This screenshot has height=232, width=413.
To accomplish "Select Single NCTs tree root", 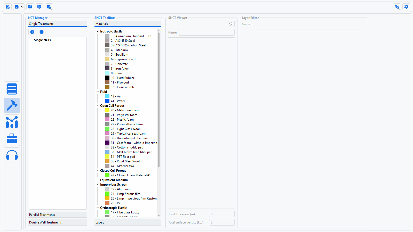I will pyautogui.click(x=42, y=40).
